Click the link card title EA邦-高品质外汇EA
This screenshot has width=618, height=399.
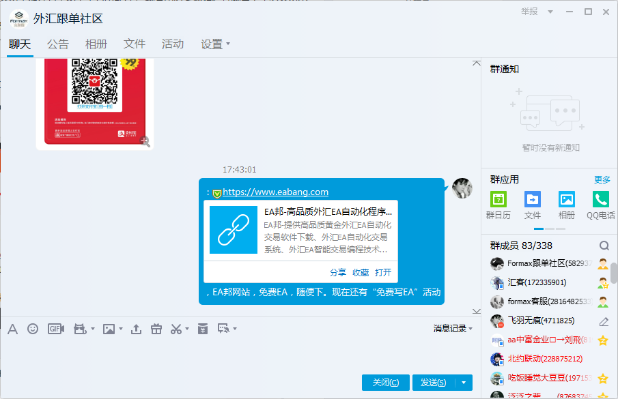coord(328,211)
